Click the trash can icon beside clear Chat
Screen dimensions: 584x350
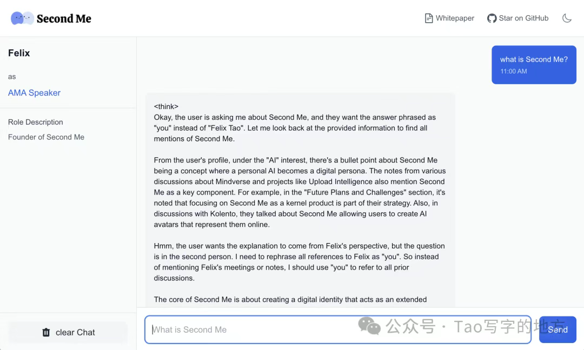[x=46, y=332]
